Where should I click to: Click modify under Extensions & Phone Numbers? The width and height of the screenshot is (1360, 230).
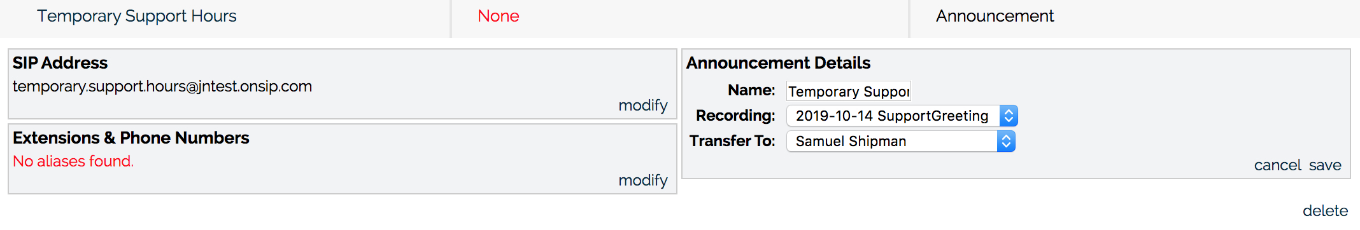point(643,180)
